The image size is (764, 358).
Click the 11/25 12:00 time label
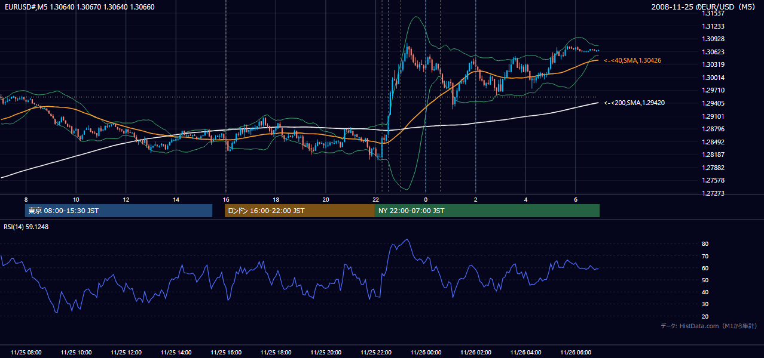pos(126,353)
